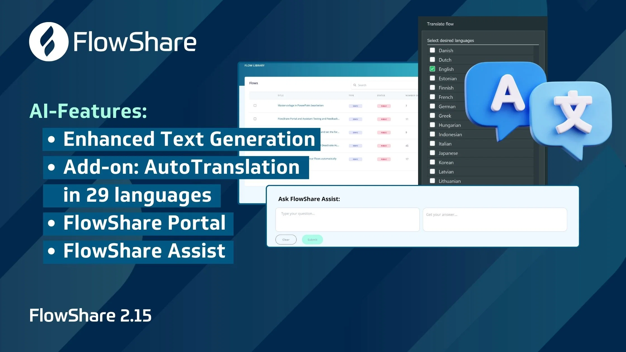626x352 pixels.
Task: Check the Indonesian language checkbox
Action: 432,134
